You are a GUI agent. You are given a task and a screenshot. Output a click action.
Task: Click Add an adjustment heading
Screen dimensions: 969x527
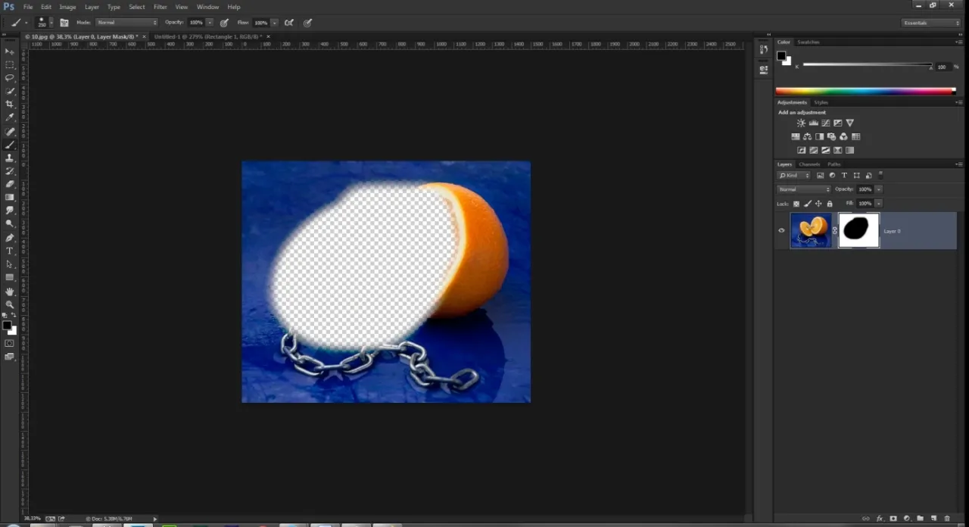tap(802, 112)
